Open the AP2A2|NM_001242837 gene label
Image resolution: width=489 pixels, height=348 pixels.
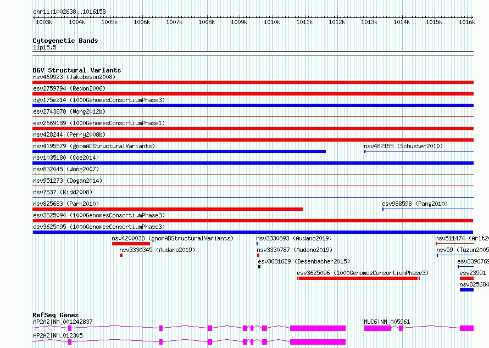63,322
